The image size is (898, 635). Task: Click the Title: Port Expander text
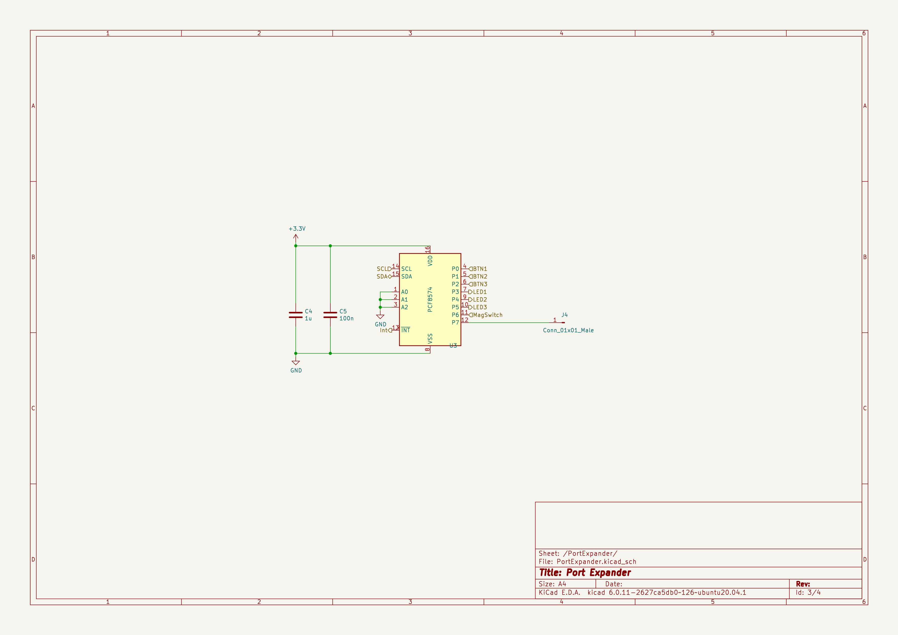pyautogui.click(x=585, y=573)
